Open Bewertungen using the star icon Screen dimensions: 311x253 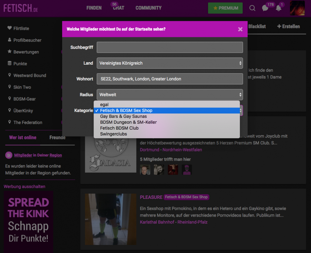10,52
